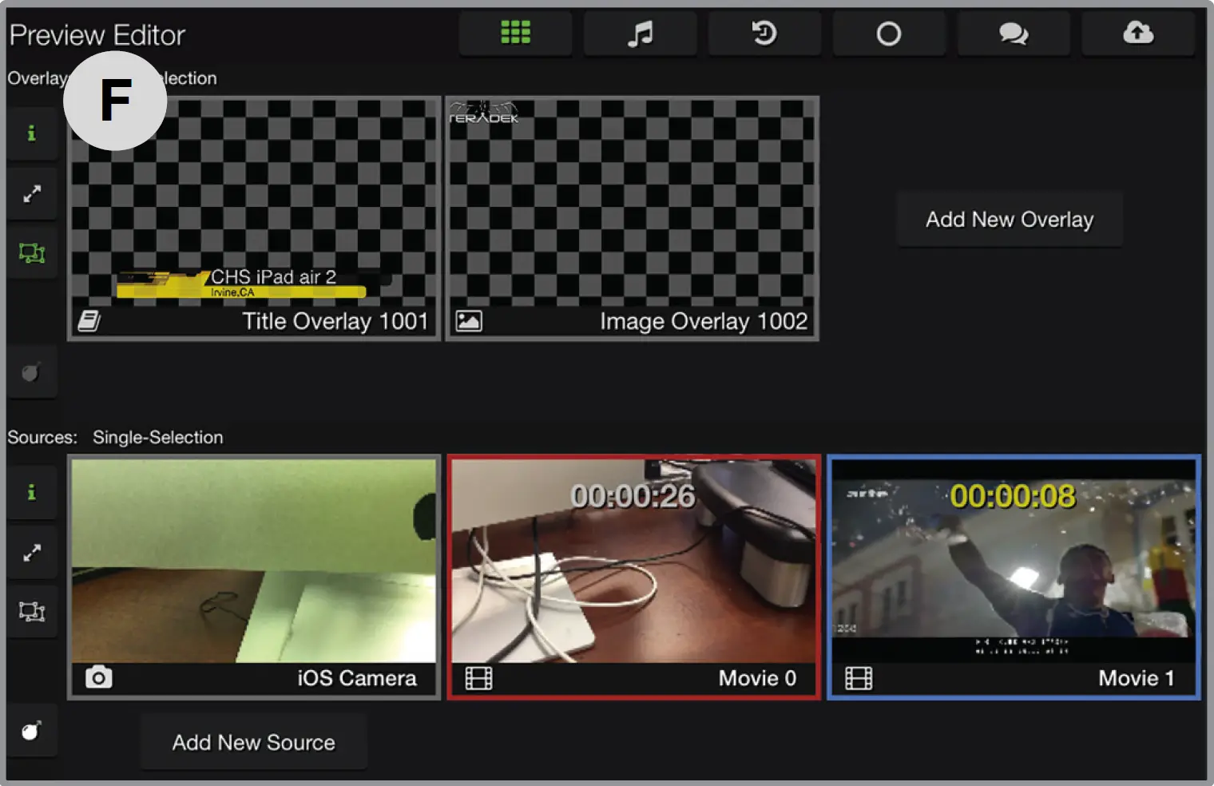Screen dimensions: 1214x786
Task: Click the 00:00:08 timecode on Movie 1
Action: click(1013, 497)
